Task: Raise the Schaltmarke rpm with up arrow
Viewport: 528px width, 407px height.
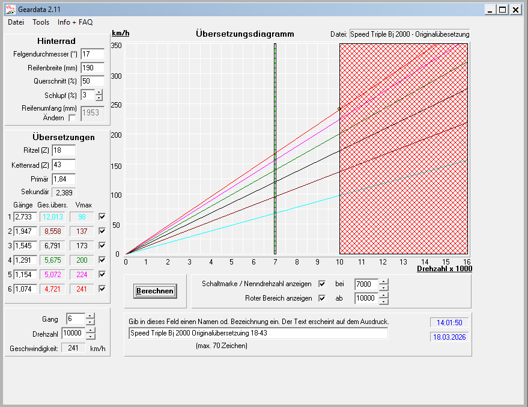Action: (384, 281)
